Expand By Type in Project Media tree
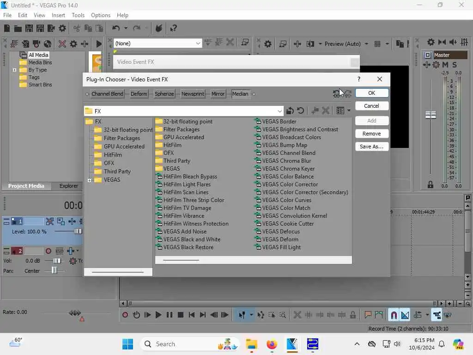The height and width of the screenshot is (355, 473). [14, 70]
